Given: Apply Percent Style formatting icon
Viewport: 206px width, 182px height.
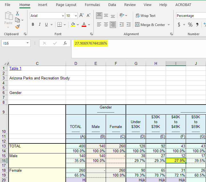Looking at the screenshot, I should (190, 25).
